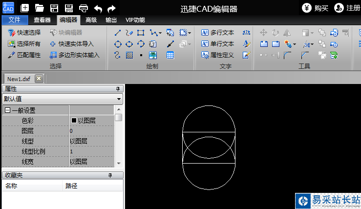
Task: Select the Spline curve tool
Action: (x=117, y=55)
